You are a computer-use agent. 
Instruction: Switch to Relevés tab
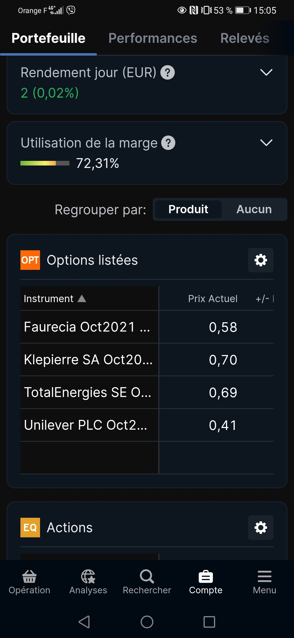pyautogui.click(x=245, y=38)
